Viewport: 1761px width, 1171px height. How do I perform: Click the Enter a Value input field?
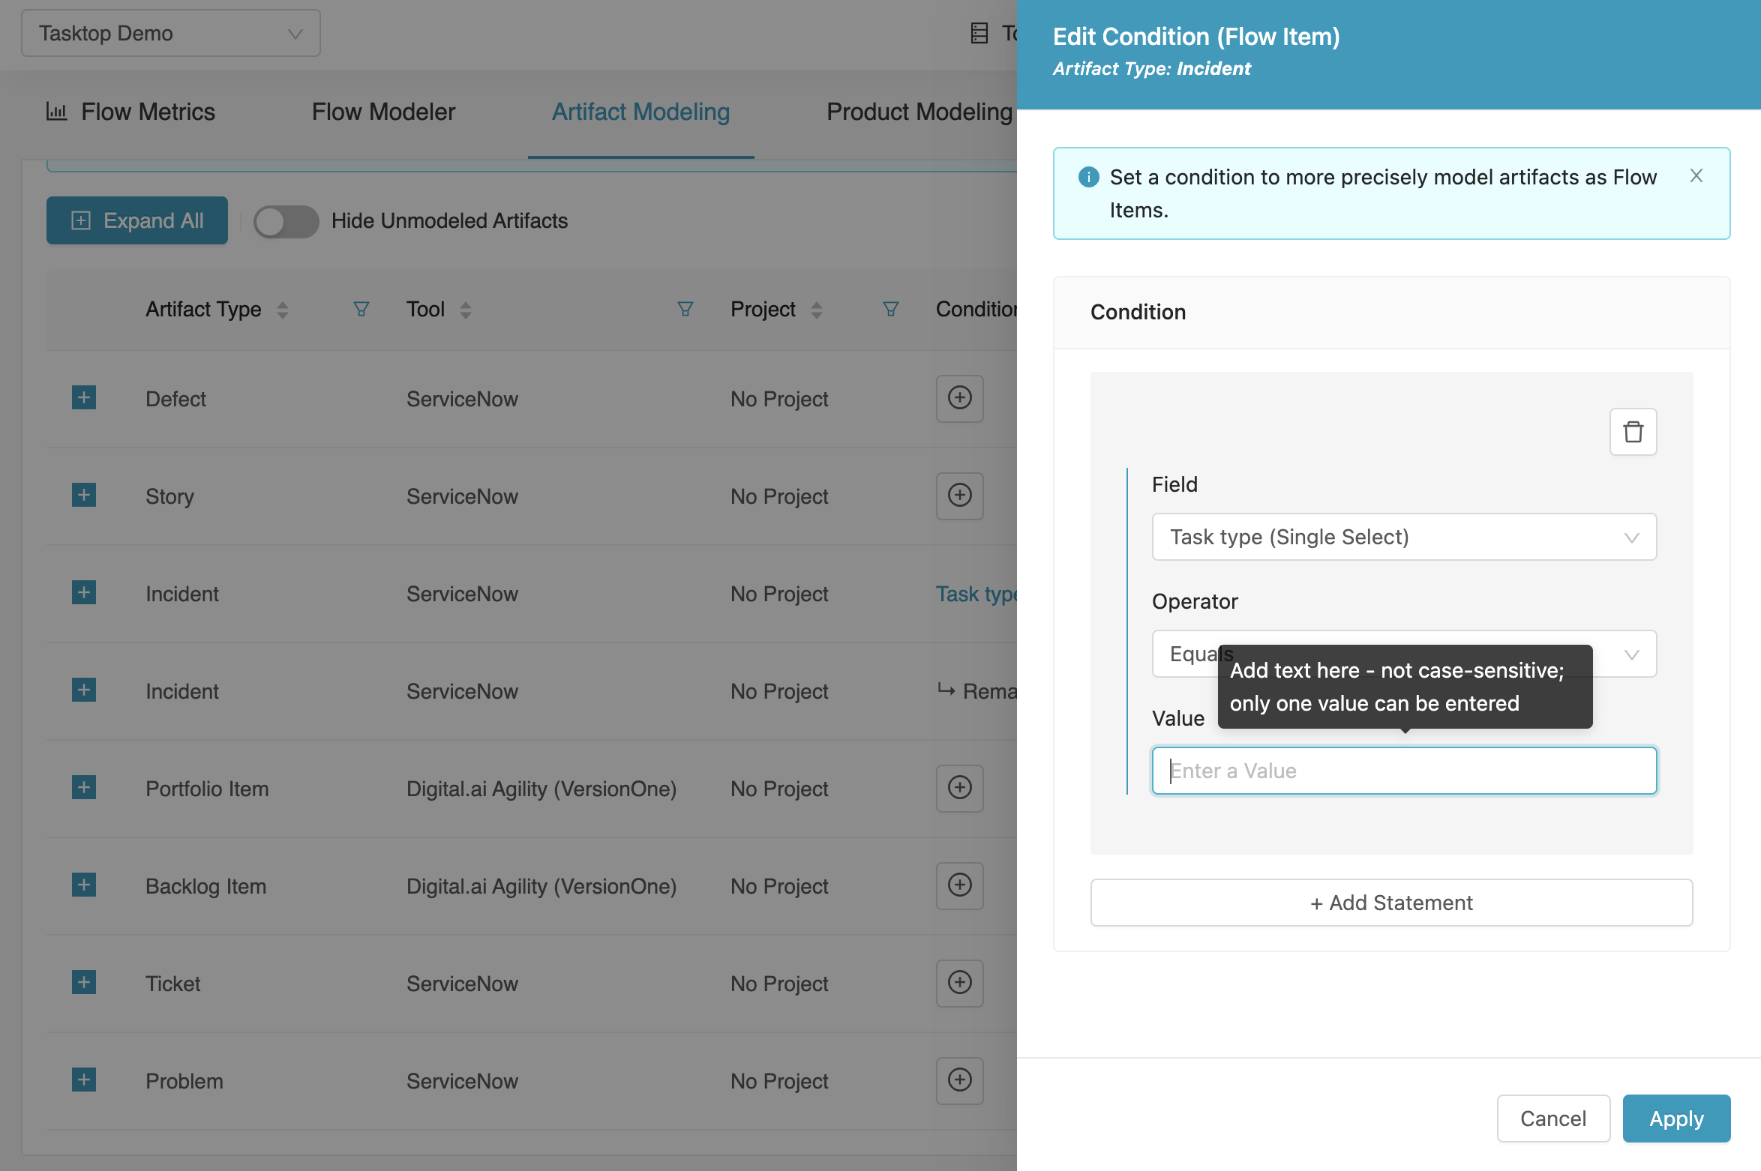[1403, 771]
